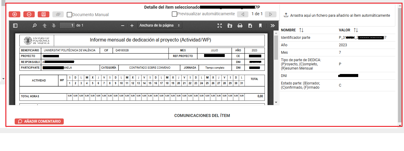This screenshot has width=404, height=151.
Task: Zoom in the PDF with plus button
Action: (132, 26)
